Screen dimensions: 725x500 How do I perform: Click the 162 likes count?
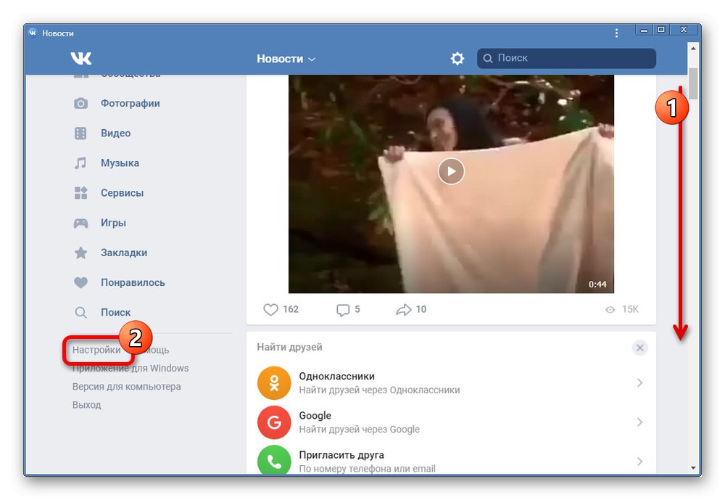tap(291, 309)
